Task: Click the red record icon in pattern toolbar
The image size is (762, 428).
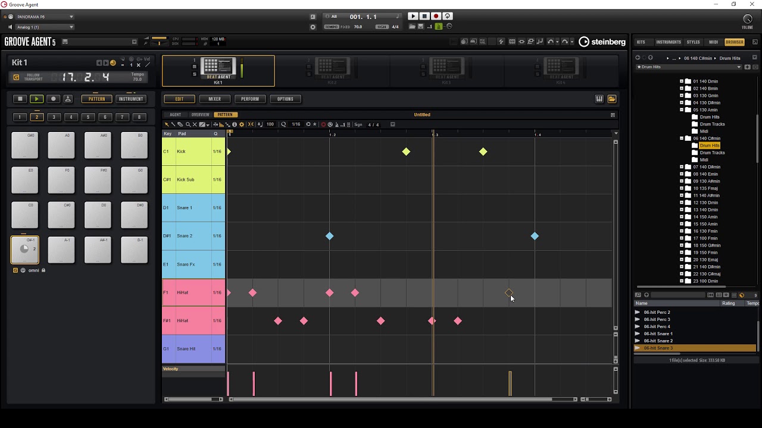Action: pos(323,124)
